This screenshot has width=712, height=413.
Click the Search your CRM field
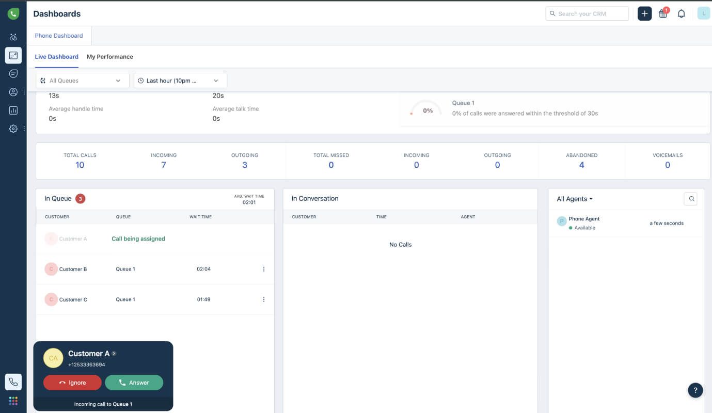(x=587, y=14)
